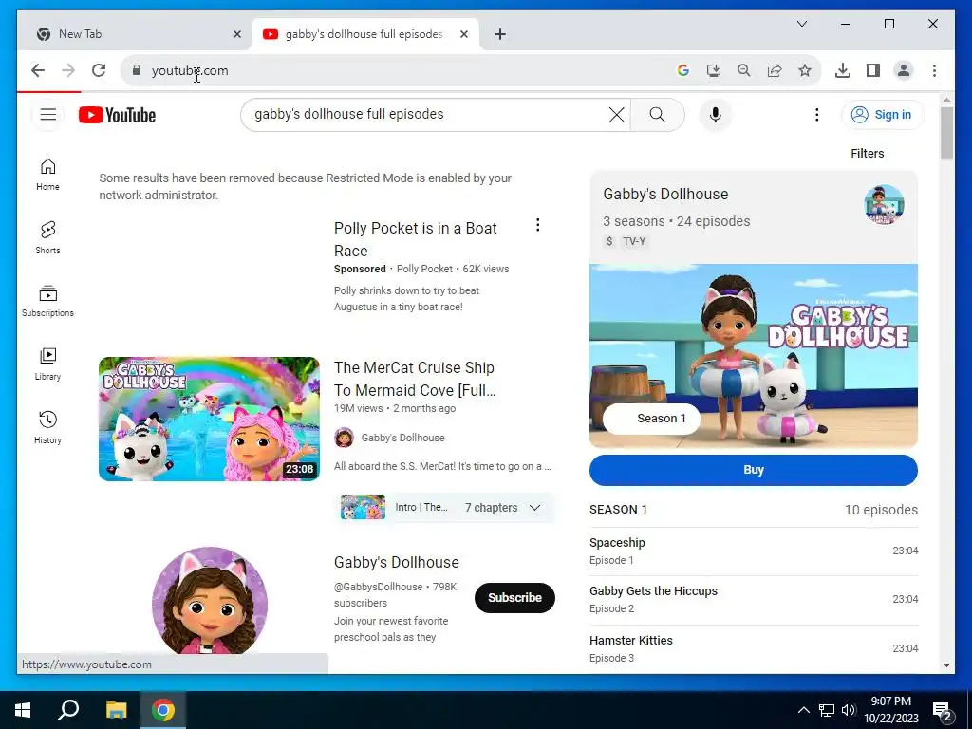Open search Filters
Viewport: 972px width, 729px height.
[x=867, y=153]
